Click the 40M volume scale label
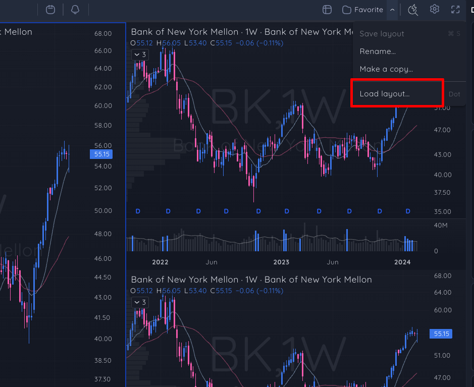 pos(441,226)
